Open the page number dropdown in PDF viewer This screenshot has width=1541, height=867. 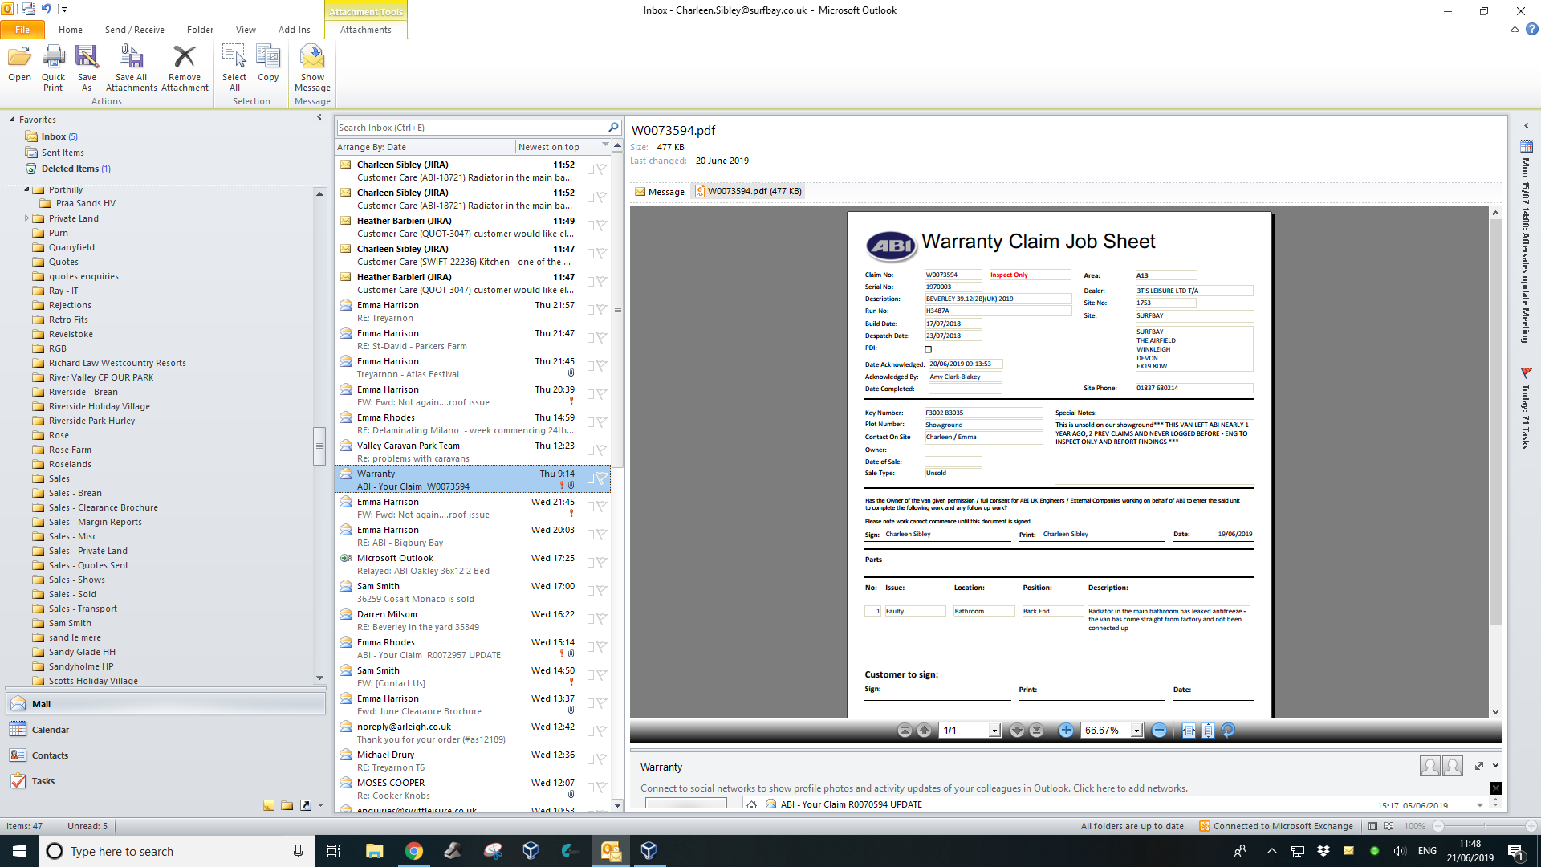(994, 731)
